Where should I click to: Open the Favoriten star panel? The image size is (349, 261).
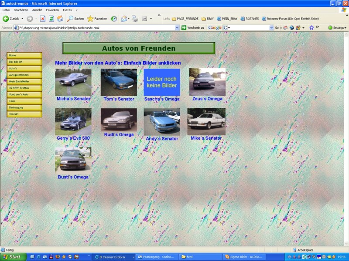pyautogui.click(x=97, y=19)
